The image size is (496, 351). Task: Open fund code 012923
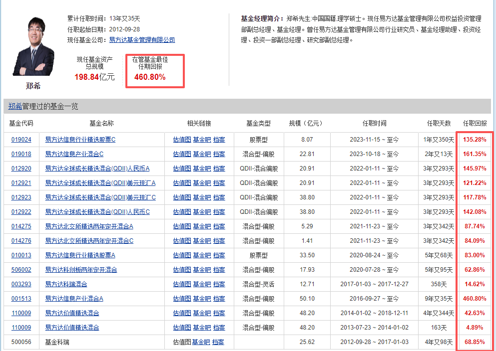click(x=21, y=197)
